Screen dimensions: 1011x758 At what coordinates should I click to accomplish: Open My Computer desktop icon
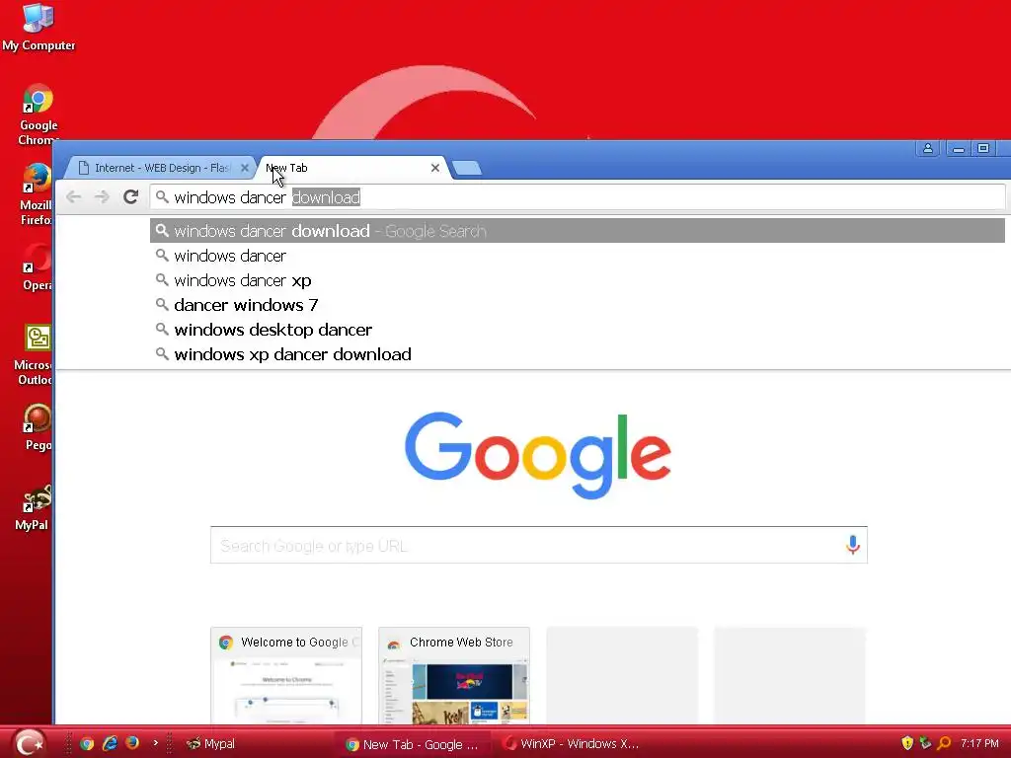coord(39,27)
